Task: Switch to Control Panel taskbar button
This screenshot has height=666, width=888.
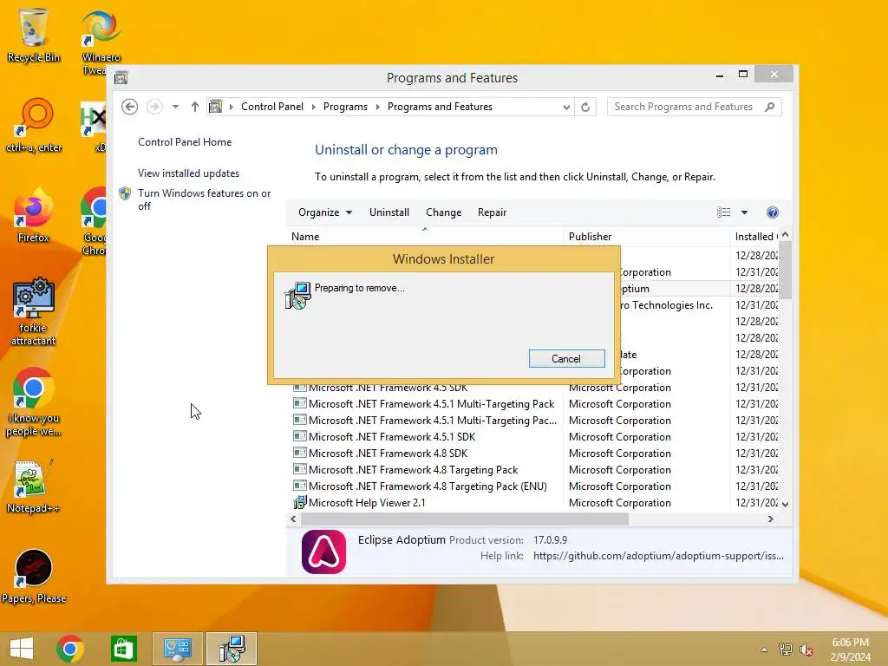Action: pos(177,649)
